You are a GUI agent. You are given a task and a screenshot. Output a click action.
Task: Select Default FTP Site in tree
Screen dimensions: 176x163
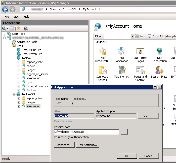31,50
